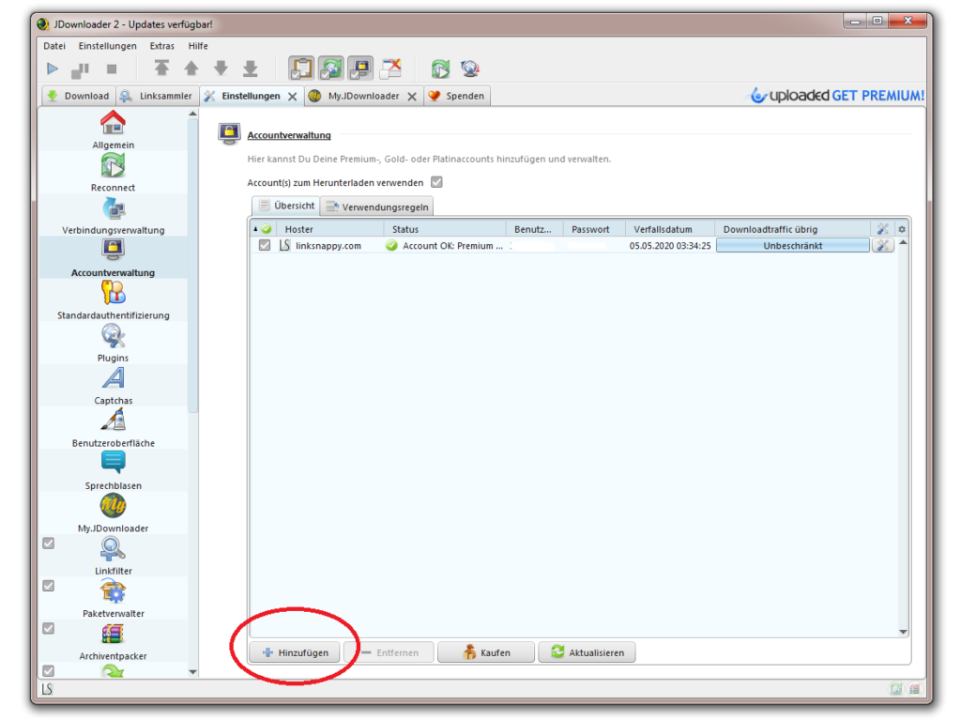Viewport: 961px width, 720px height.
Task: Open Linkfilter settings section
Action: 113,556
